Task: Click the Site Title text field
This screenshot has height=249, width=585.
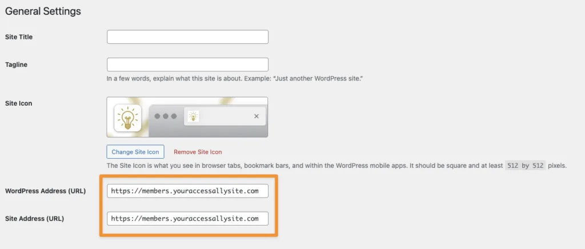Action: 187,37
